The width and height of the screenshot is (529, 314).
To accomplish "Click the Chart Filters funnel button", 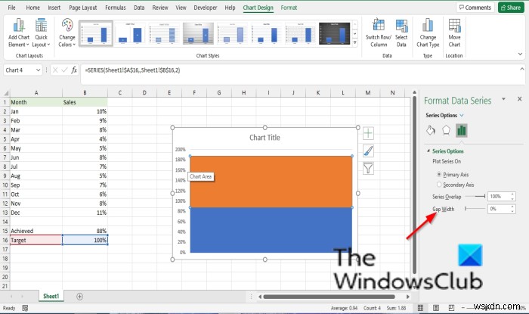I will pos(368,168).
